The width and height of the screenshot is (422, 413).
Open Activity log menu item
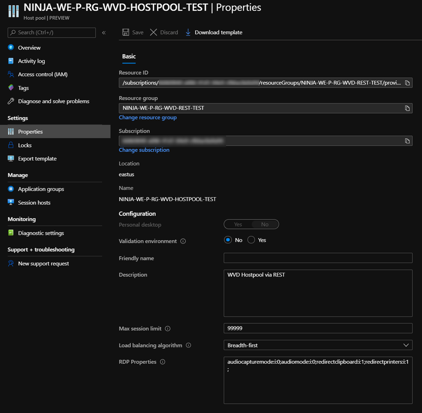31,61
